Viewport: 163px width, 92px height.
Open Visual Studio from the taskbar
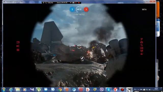32,90
